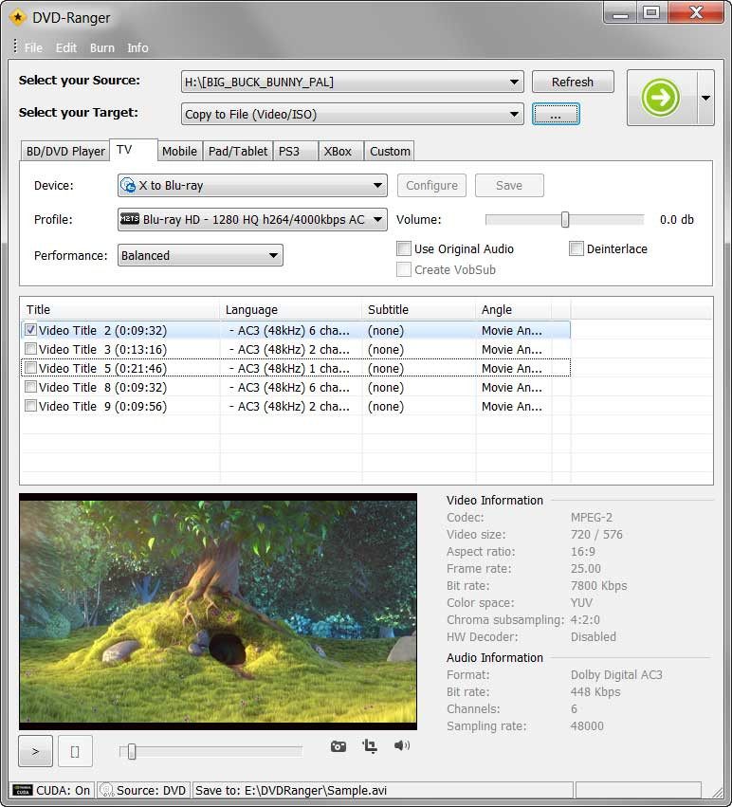Viewport: 732px width, 807px height.
Task: Select the TV tab
Action: (x=134, y=150)
